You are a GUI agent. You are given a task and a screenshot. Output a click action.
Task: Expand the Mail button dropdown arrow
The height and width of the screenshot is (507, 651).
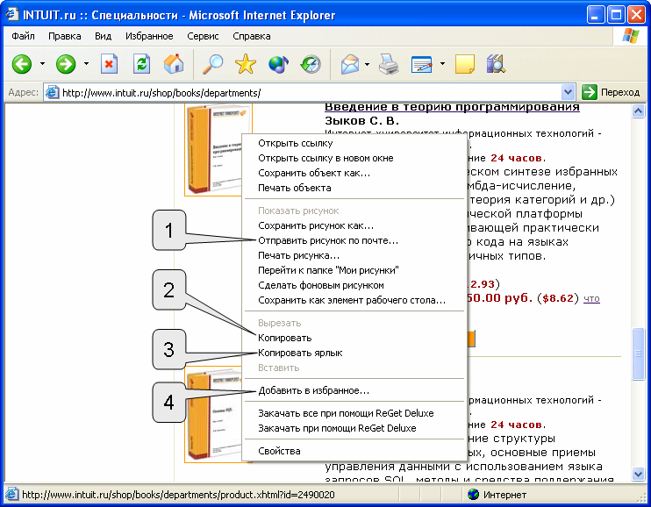(367, 64)
